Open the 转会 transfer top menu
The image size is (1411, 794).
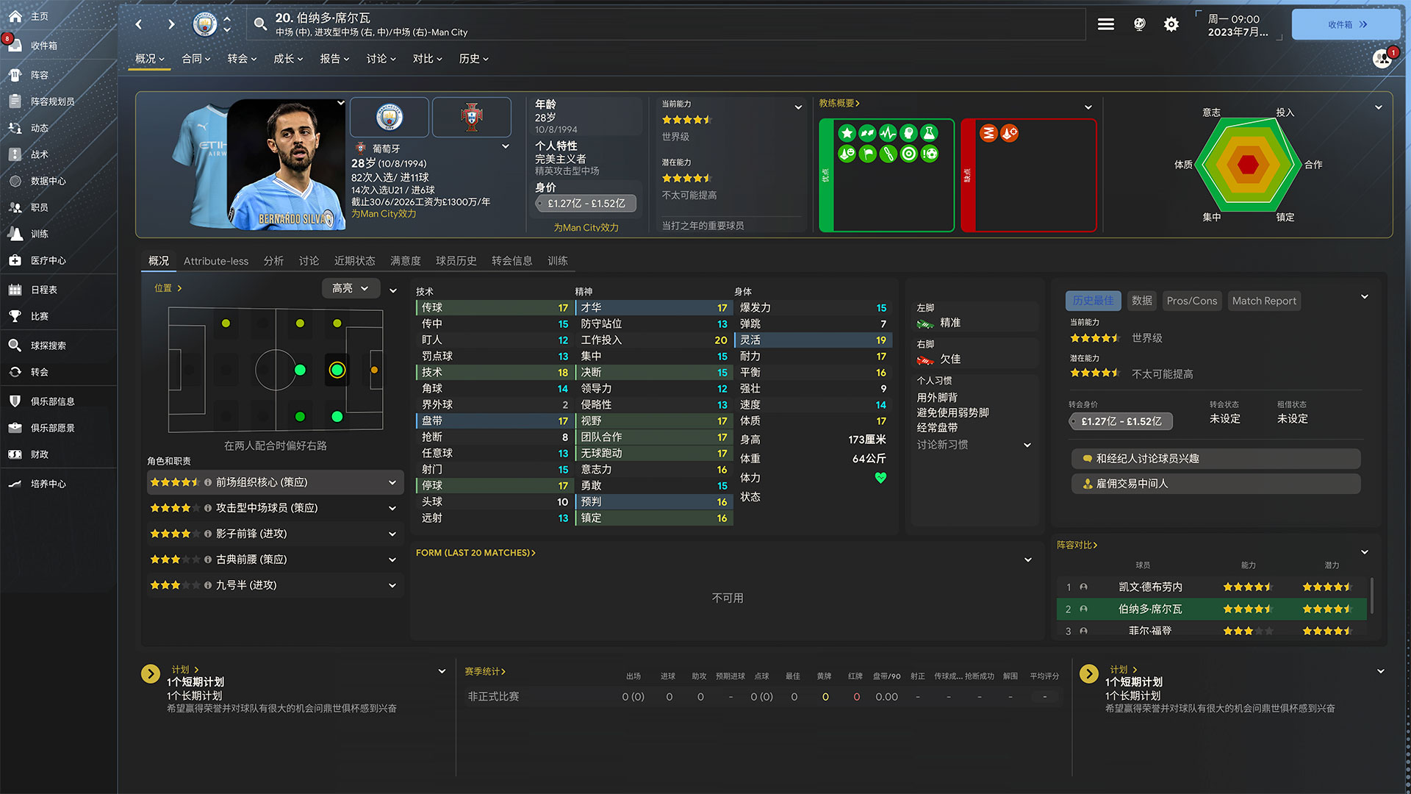242,59
